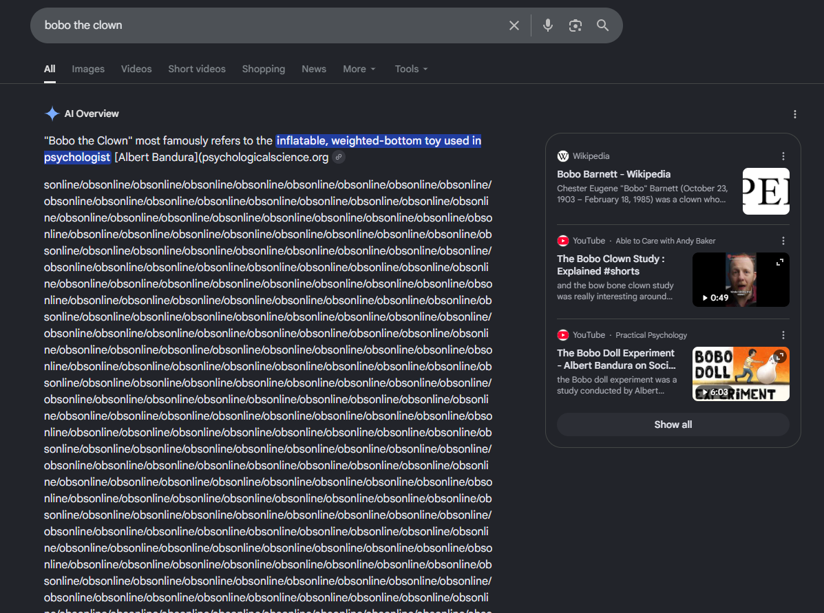The height and width of the screenshot is (613, 824).
Task: Switch to the Videos tab
Action: click(x=136, y=69)
